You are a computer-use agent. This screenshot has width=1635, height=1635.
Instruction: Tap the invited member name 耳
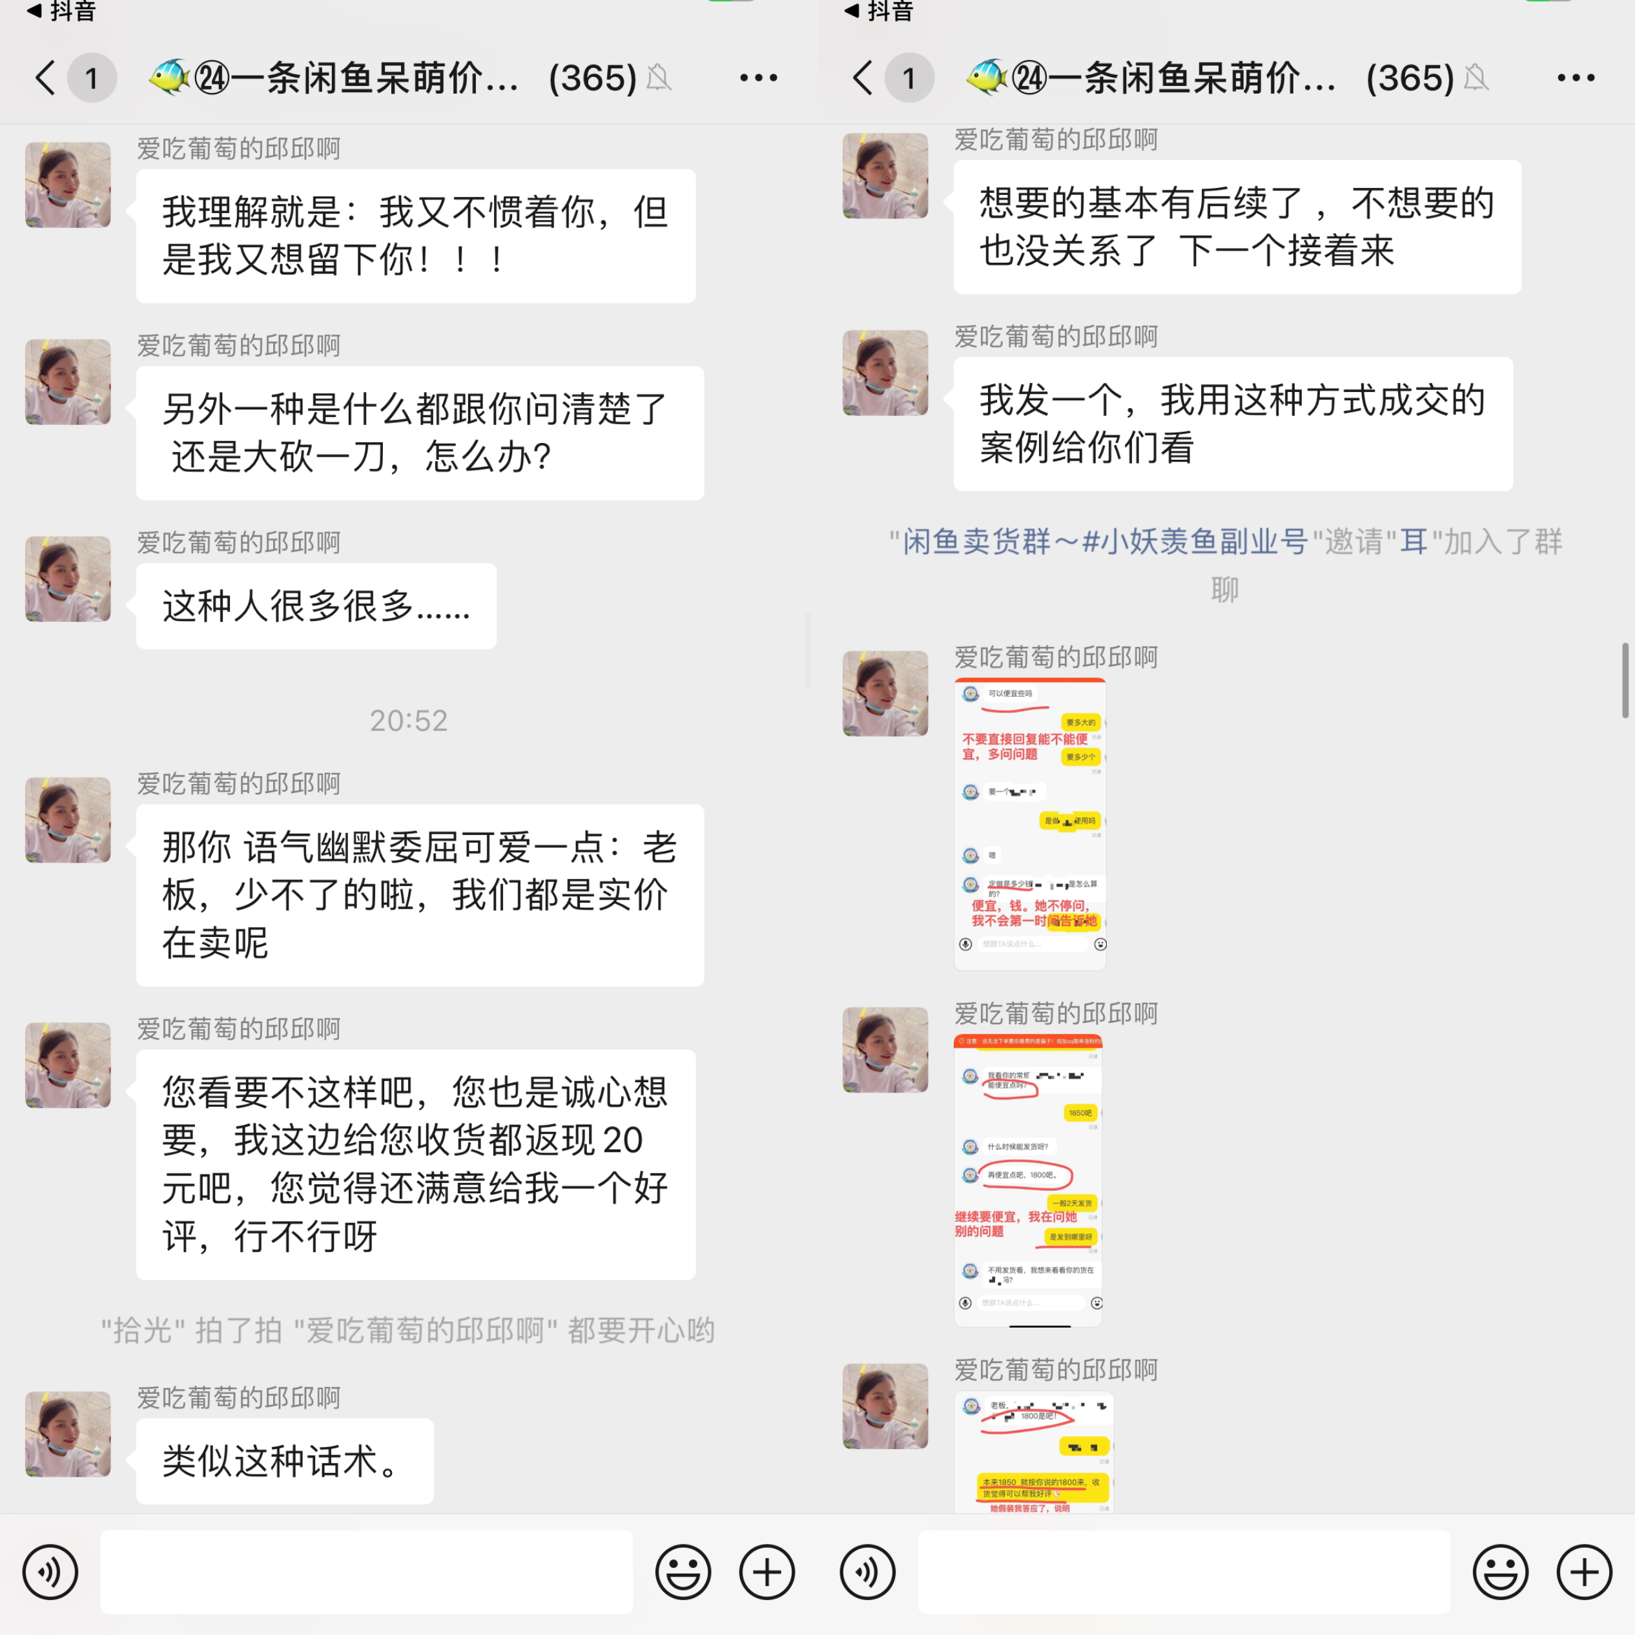pos(1414,542)
